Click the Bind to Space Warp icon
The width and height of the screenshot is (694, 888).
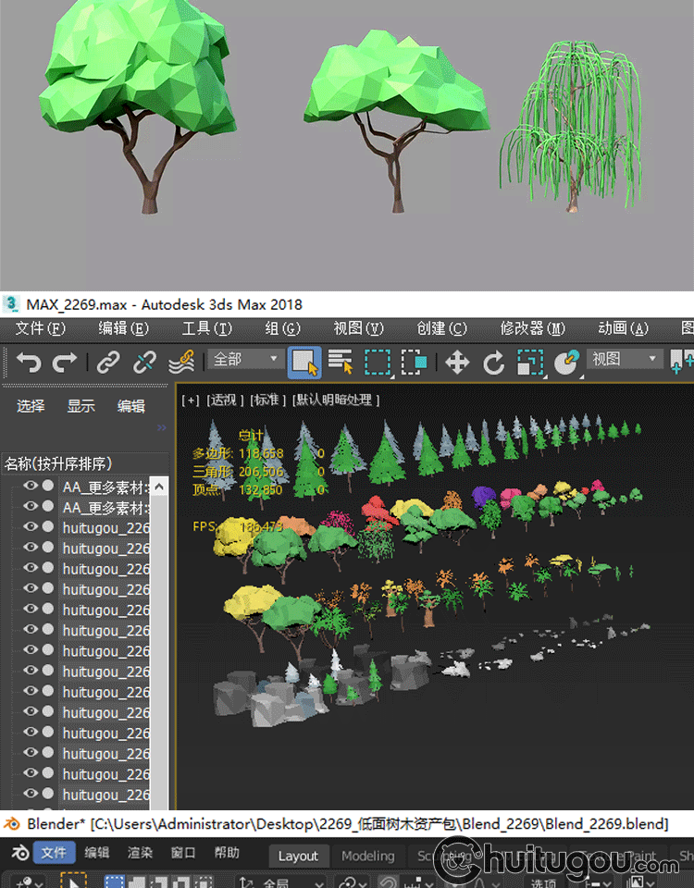[182, 362]
